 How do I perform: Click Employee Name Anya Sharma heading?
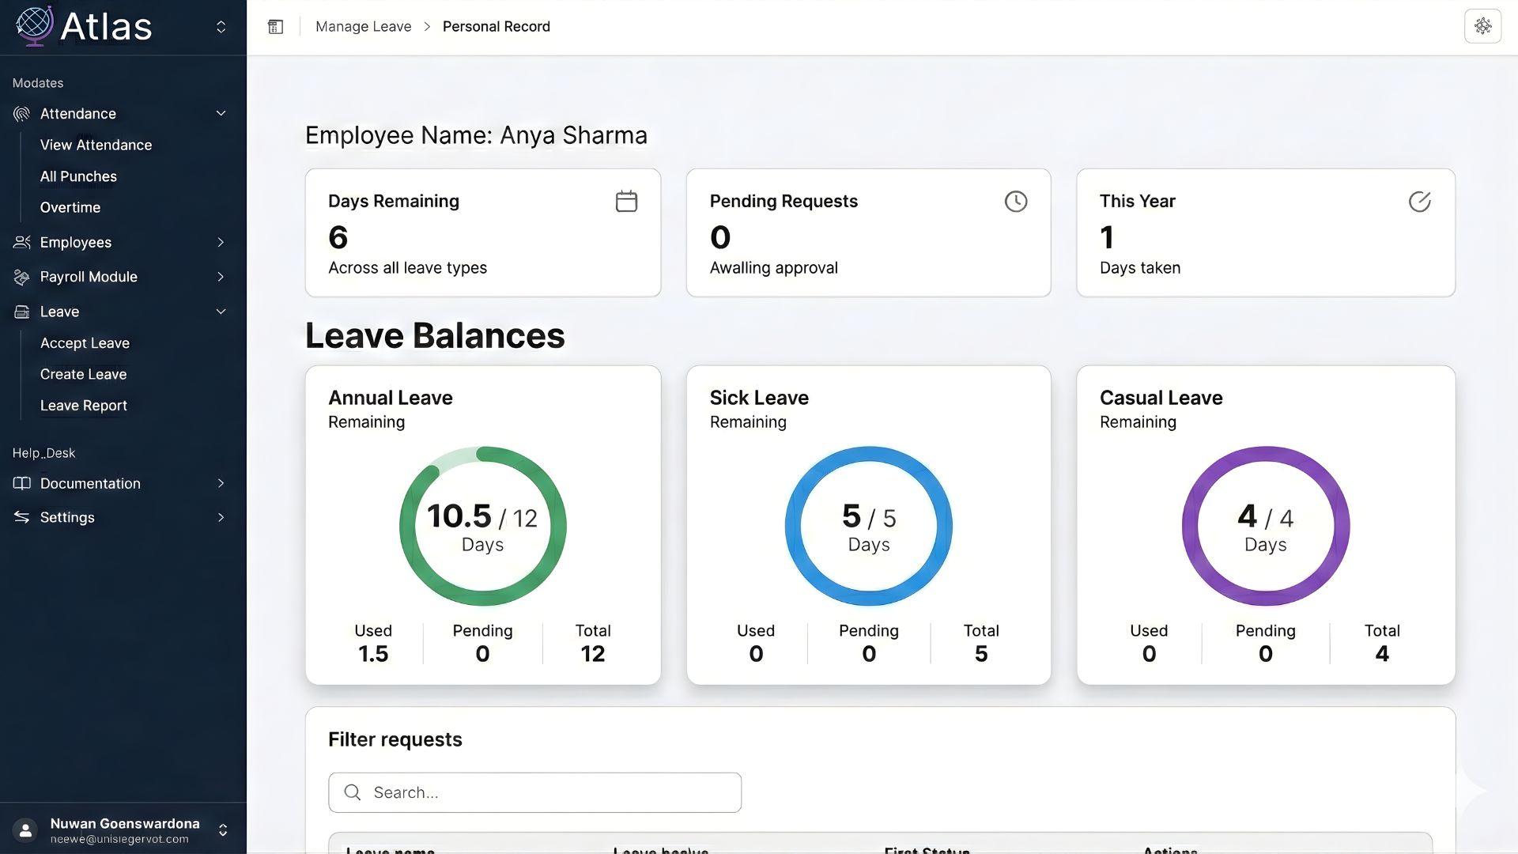[x=476, y=135]
